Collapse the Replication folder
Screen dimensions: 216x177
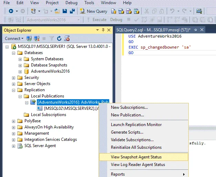tap(14, 90)
